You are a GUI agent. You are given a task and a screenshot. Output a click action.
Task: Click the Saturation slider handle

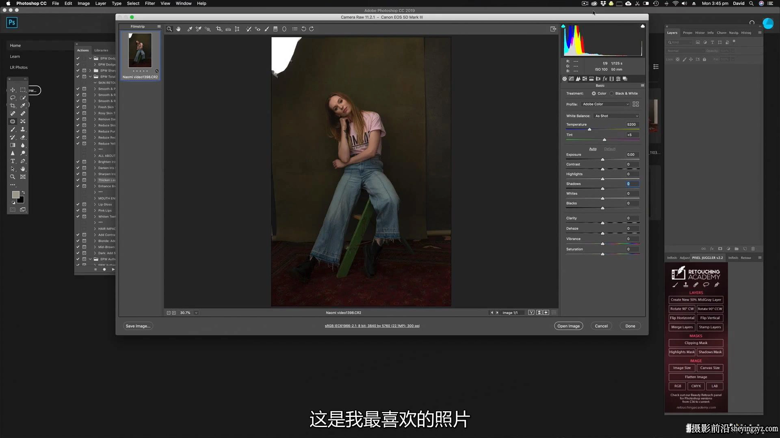click(602, 254)
